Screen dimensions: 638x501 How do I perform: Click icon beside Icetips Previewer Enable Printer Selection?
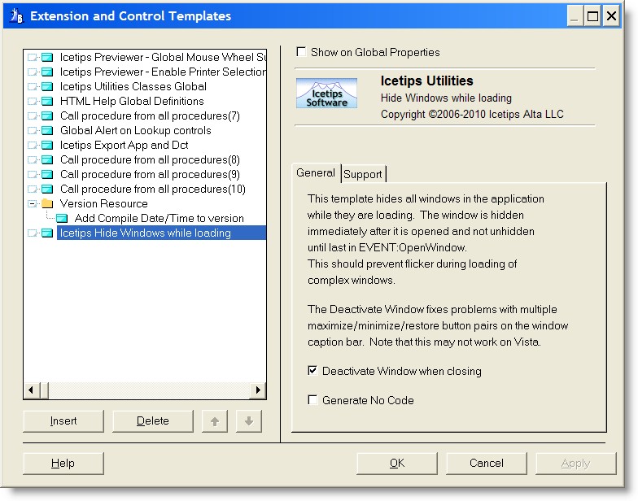point(47,72)
